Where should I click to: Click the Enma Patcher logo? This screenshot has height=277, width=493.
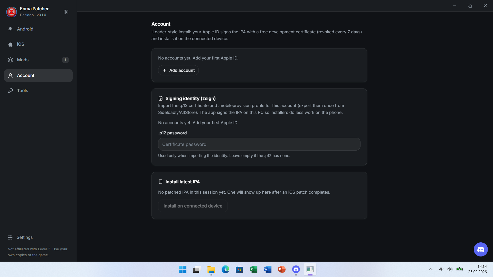tap(12, 12)
